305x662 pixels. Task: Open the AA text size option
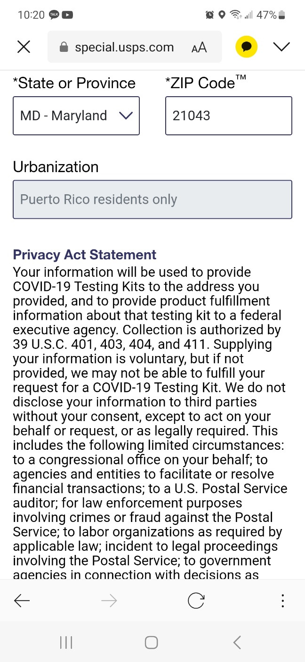pyautogui.click(x=199, y=47)
